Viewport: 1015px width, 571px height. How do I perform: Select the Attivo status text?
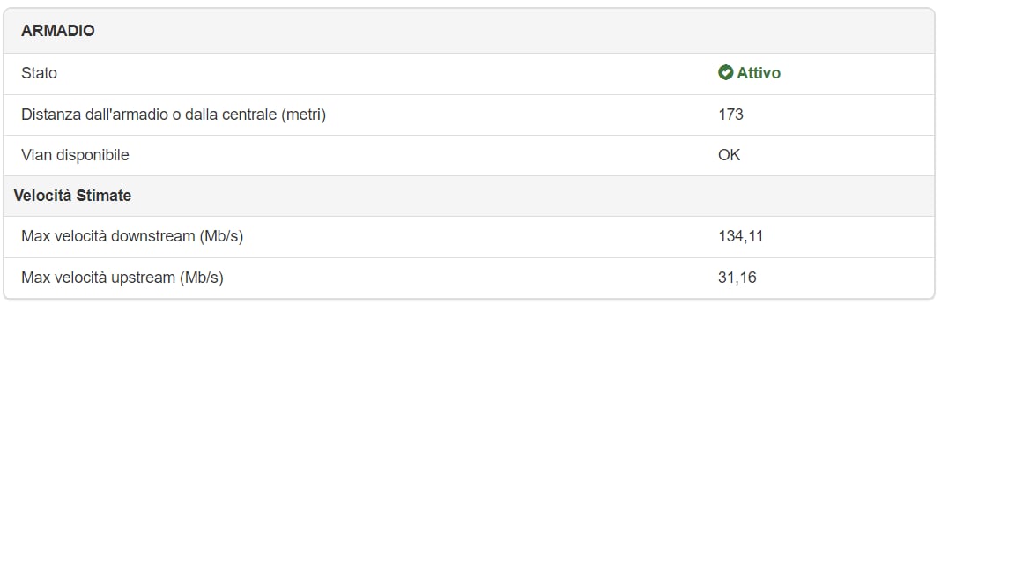(759, 73)
